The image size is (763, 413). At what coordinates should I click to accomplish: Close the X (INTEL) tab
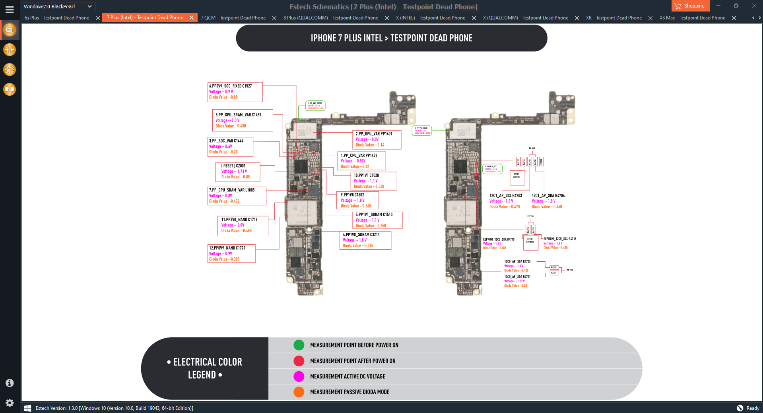(474, 18)
